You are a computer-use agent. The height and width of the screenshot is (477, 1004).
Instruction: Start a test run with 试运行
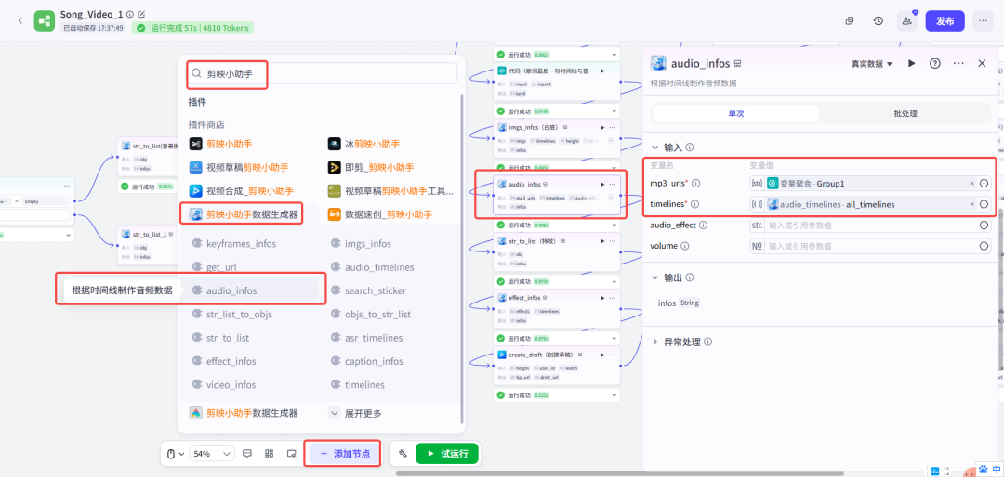tap(447, 454)
